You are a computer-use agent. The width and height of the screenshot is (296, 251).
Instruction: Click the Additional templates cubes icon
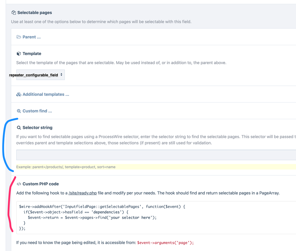[x=19, y=94]
